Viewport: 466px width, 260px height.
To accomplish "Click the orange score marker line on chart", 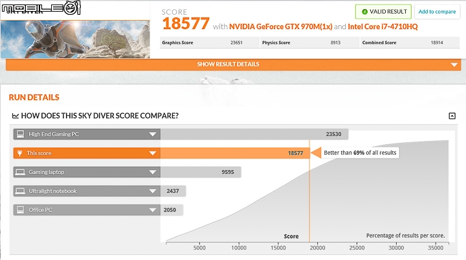I will point(309,191).
